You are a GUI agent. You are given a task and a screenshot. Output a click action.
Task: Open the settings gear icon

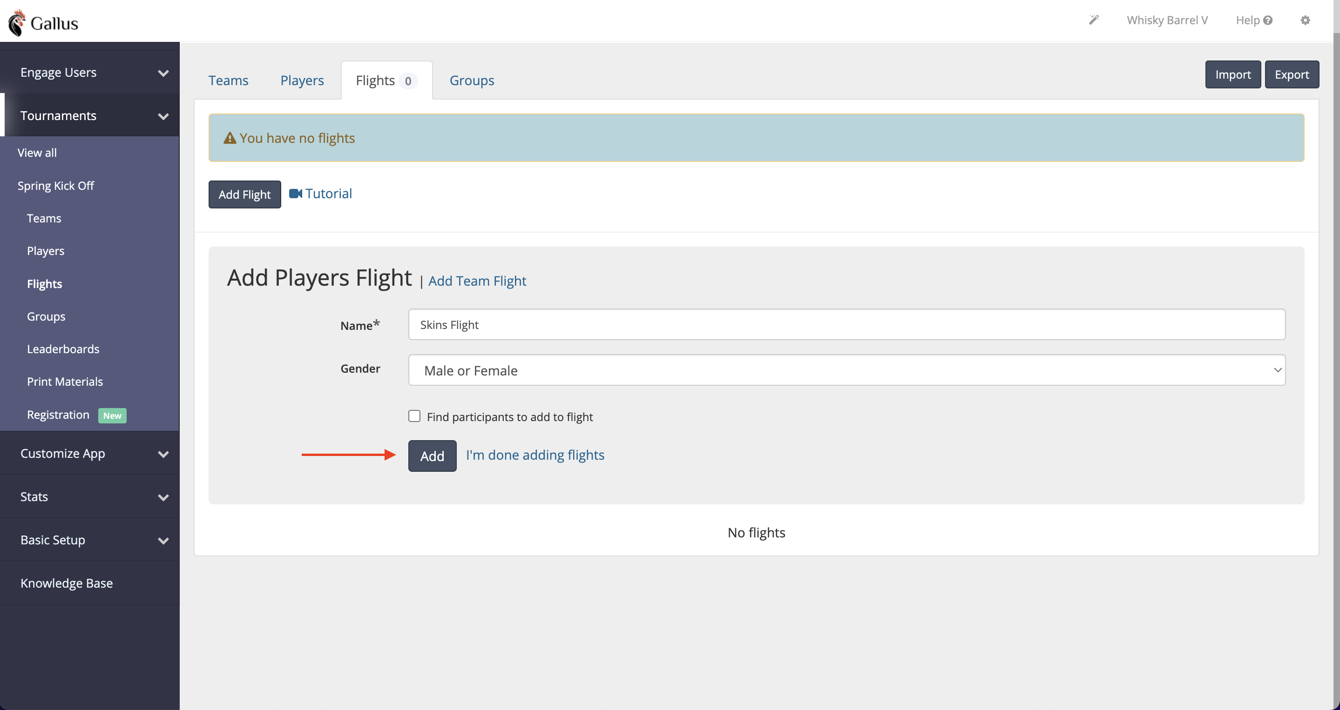1305,20
